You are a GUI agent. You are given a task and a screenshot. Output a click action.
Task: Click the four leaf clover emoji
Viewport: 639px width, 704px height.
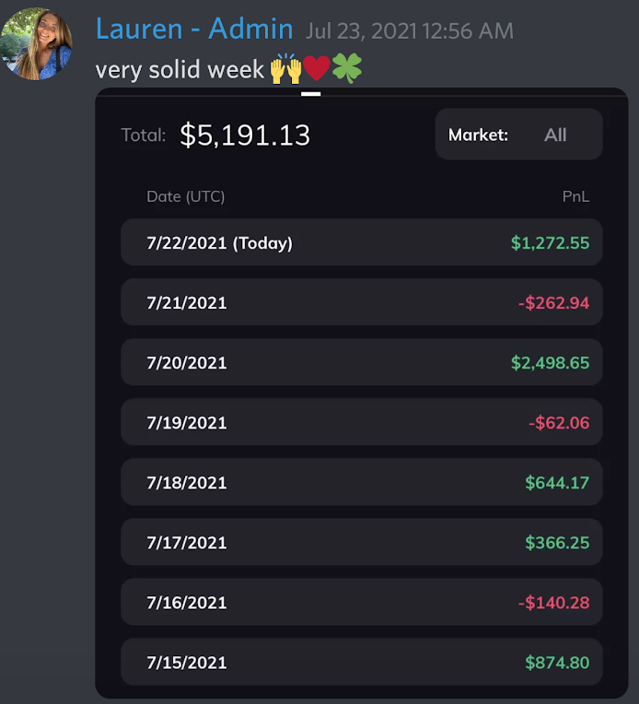point(347,69)
